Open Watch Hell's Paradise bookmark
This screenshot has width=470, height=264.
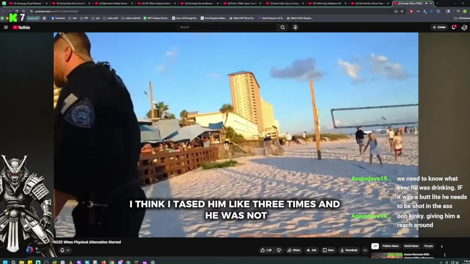[x=299, y=18]
